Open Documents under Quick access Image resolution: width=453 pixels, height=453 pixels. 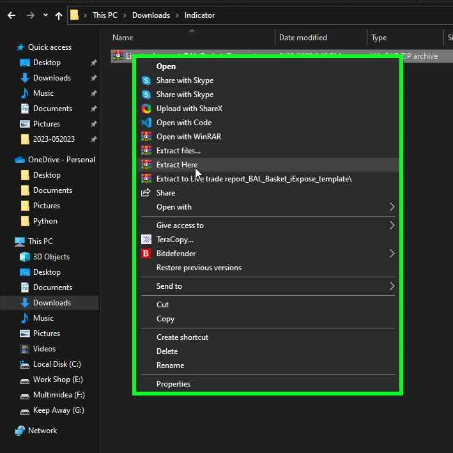[52, 109]
